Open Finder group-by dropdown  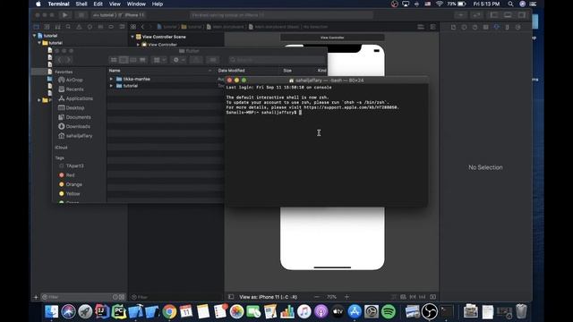coord(159,60)
